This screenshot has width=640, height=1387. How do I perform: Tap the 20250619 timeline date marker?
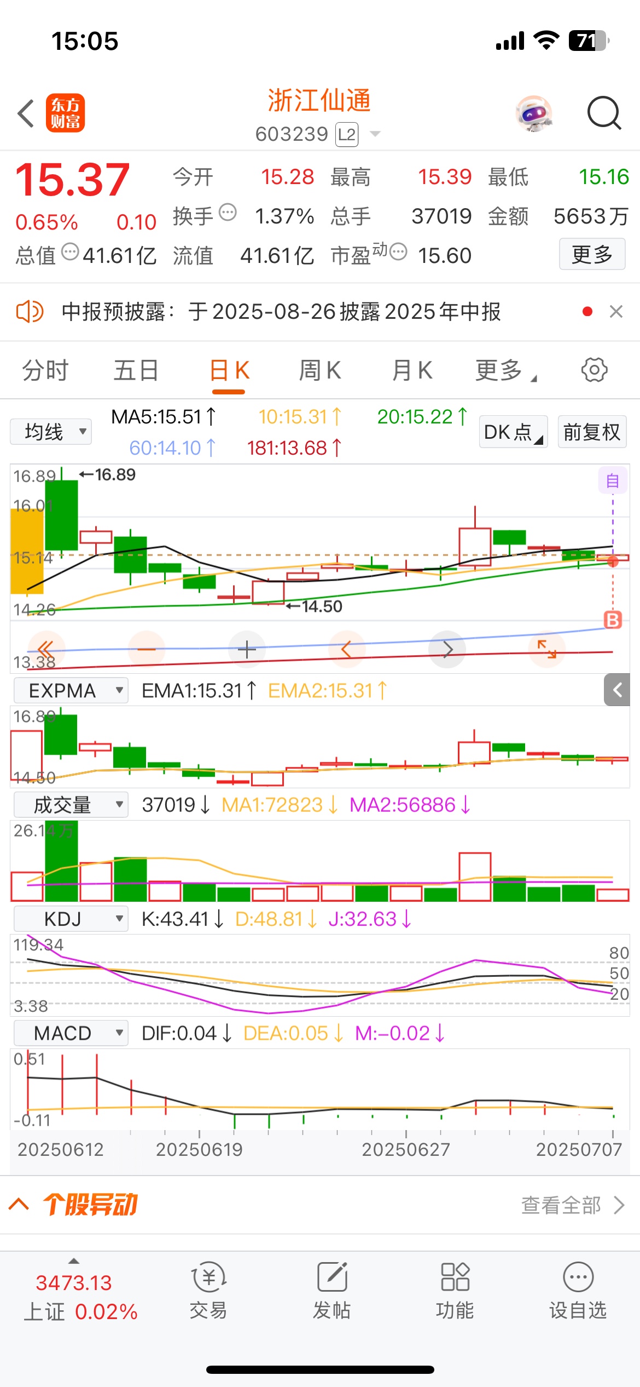point(199,1149)
